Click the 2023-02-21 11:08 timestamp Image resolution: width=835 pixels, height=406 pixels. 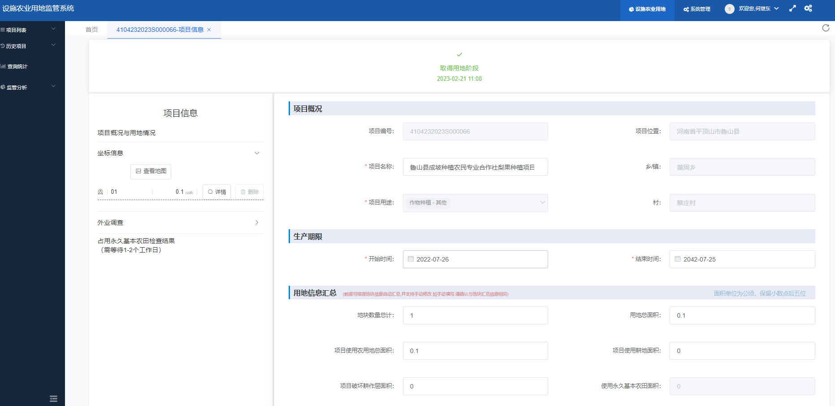459,79
